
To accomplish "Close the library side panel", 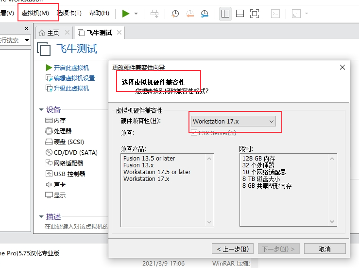I will (27, 28).
